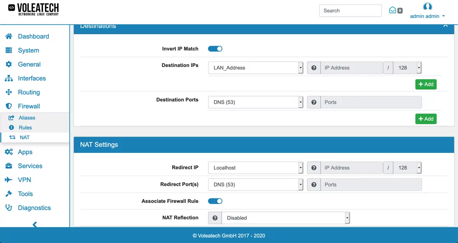Image resolution: width=458 pixels, height=243 pixels.
Task: Focus the Search input field
Action: tap(350, 11)
